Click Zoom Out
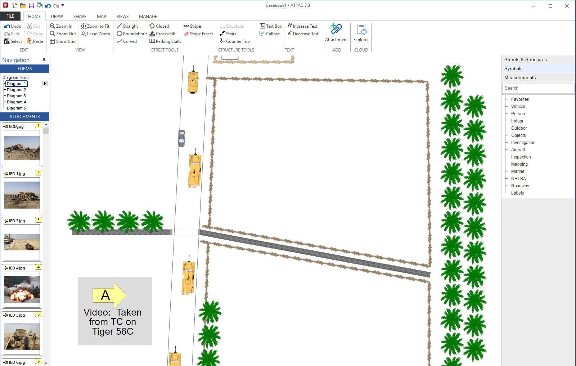The image size is (576, 366). click(63, 34)
